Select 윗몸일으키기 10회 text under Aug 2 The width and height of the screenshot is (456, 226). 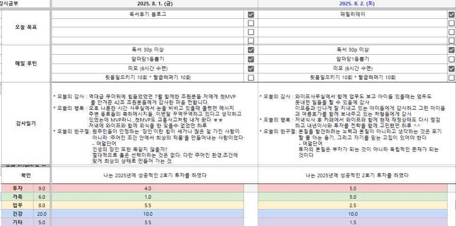pos(353,78)
